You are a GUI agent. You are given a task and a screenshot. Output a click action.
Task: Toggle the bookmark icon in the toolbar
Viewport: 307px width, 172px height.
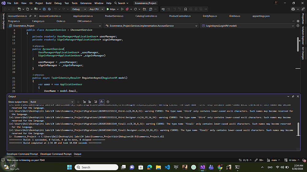coord(185,9)
